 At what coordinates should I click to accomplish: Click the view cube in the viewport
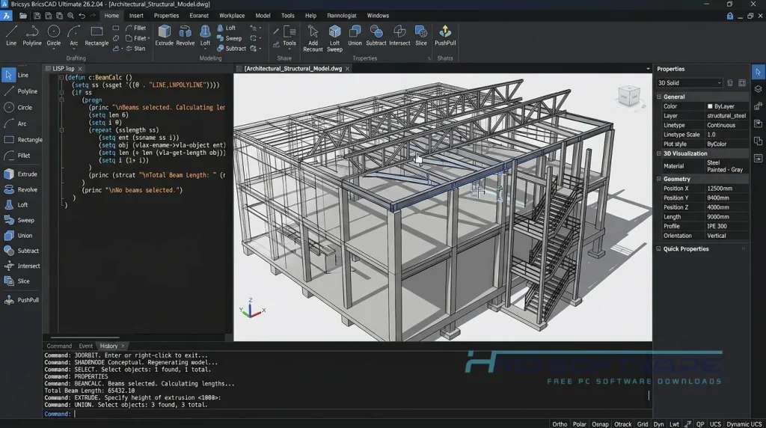click(628, 97)
